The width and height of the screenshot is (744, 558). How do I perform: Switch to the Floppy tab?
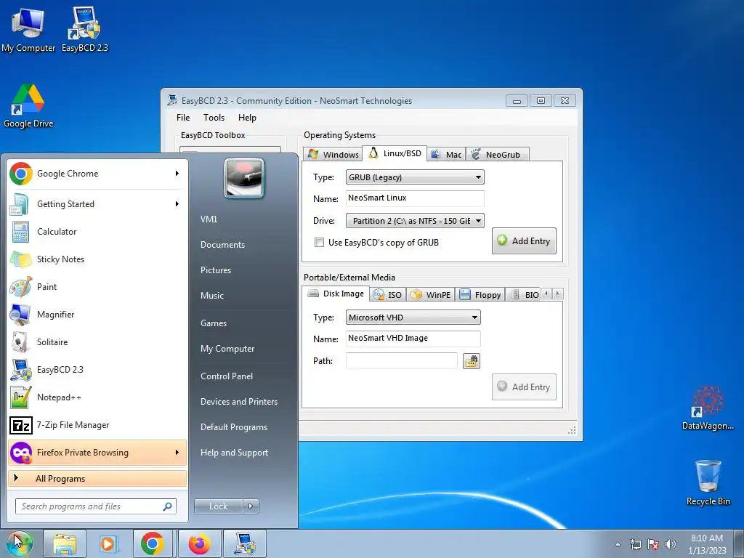click(480, 295)
